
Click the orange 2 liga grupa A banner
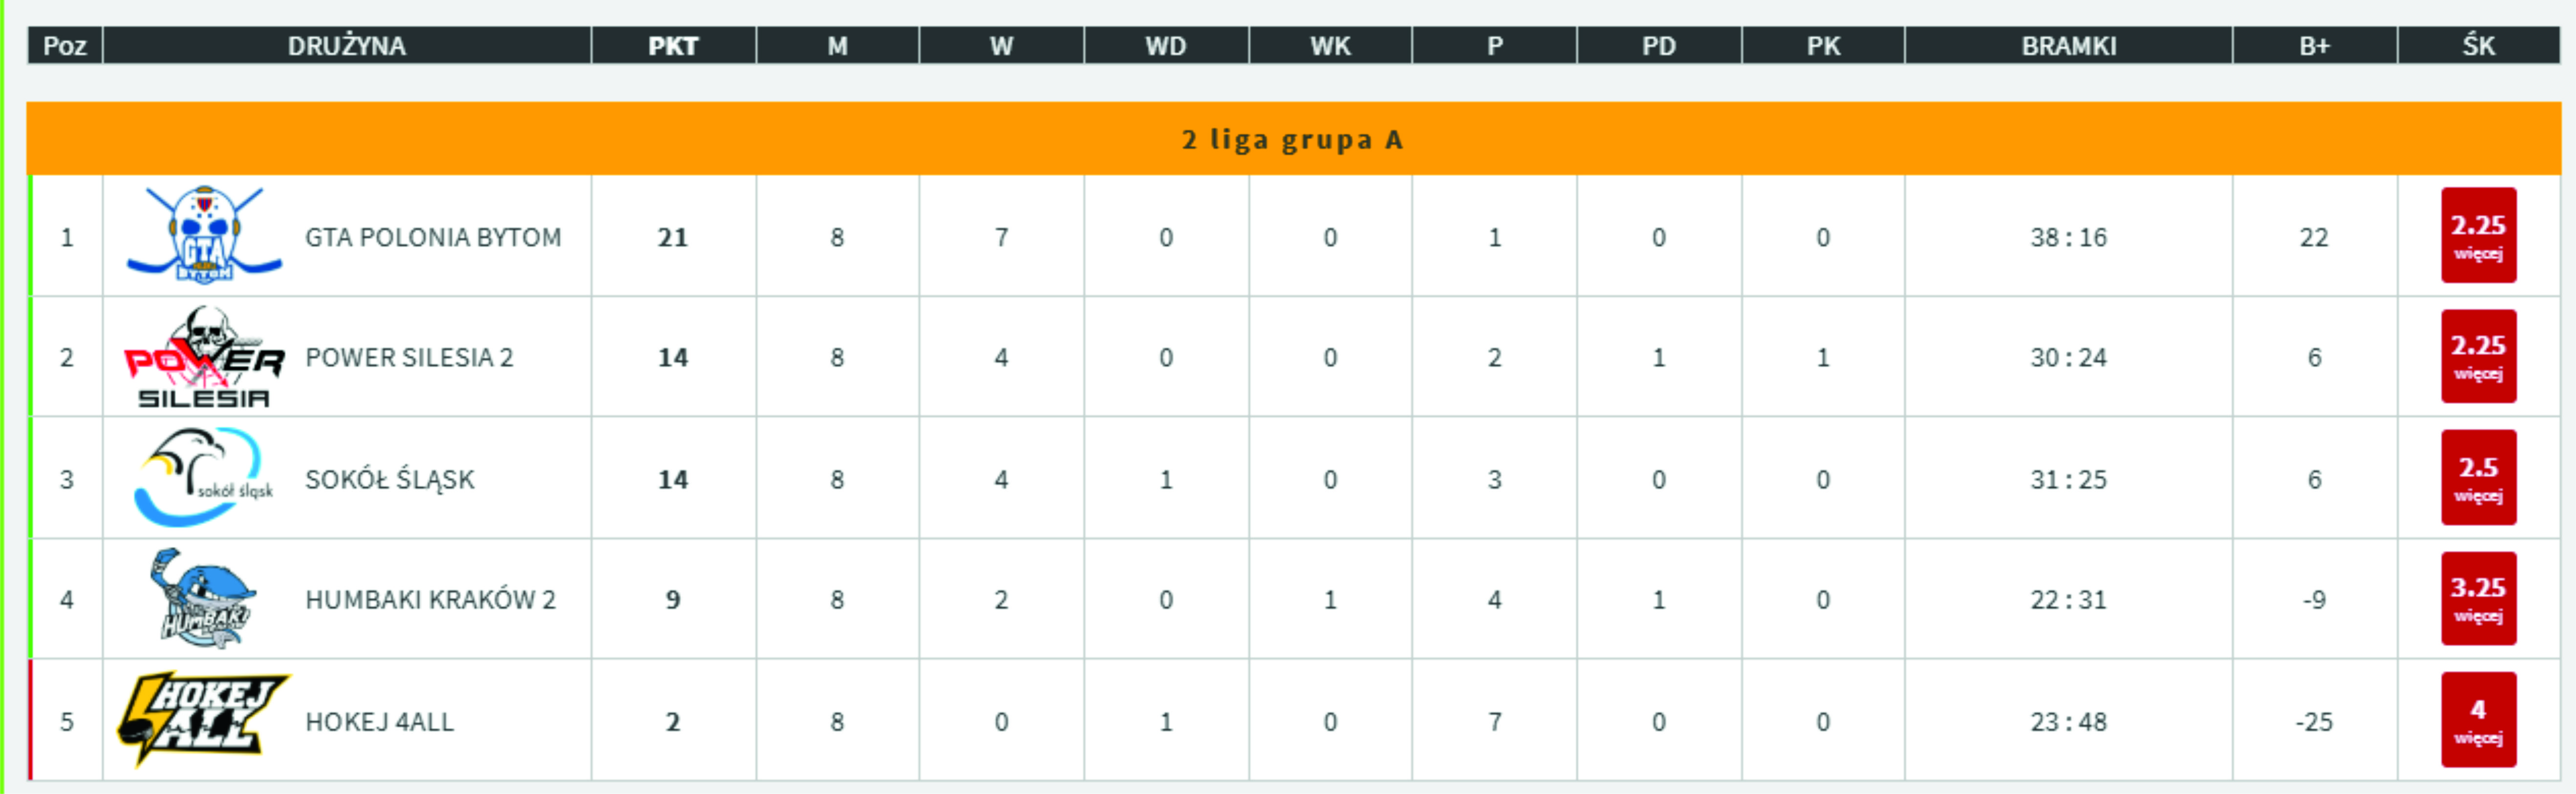pyautogui.click(x=1293, y=139)
